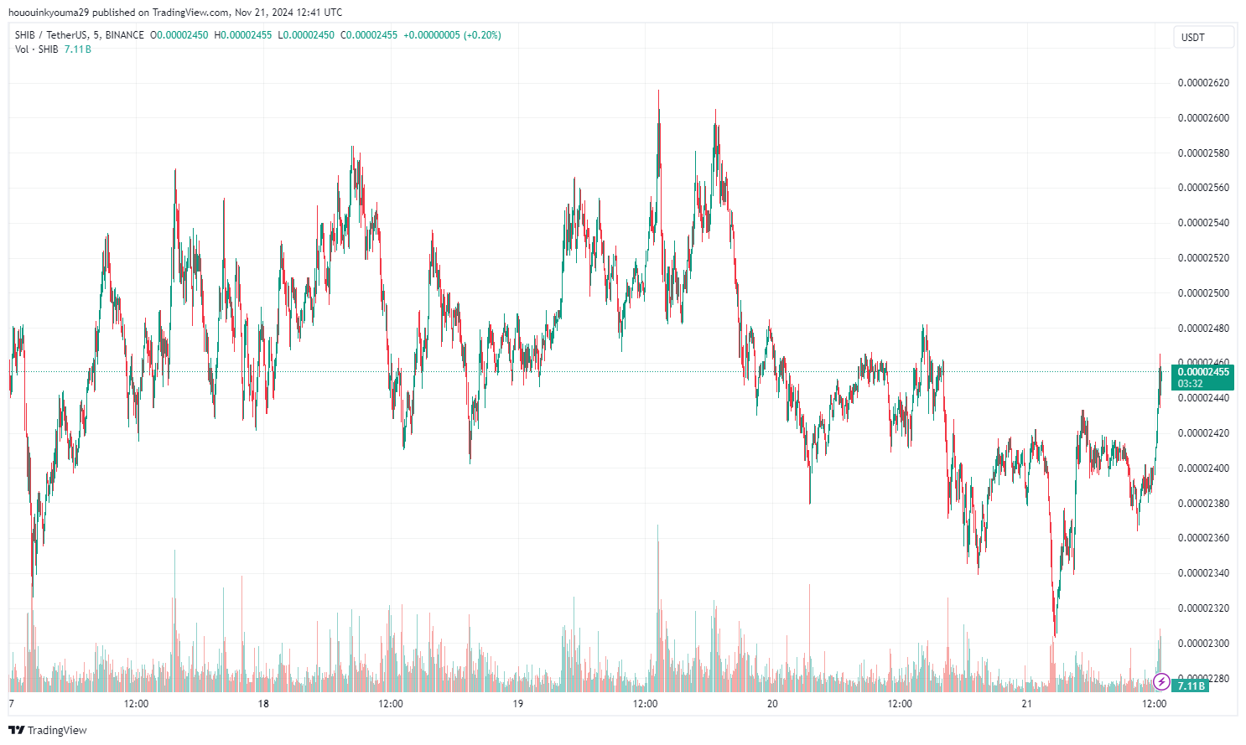The height and width of the screenshot is (745, 1246).
Task: Click the TradingView logo at the bottom
Action: pyautogui.click(x=48, y=730)
